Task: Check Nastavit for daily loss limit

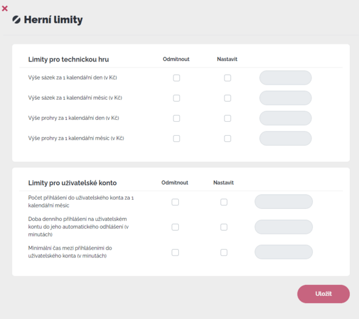Action: pos(228,118)
